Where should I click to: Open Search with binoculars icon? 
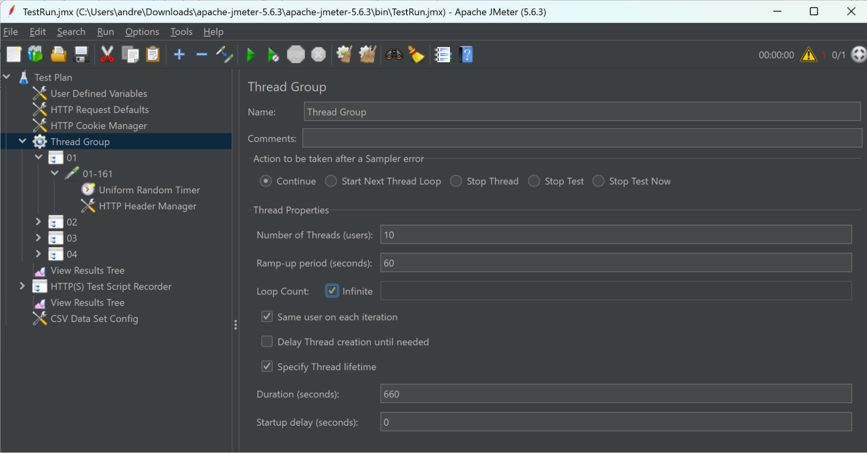click(394, 55)
